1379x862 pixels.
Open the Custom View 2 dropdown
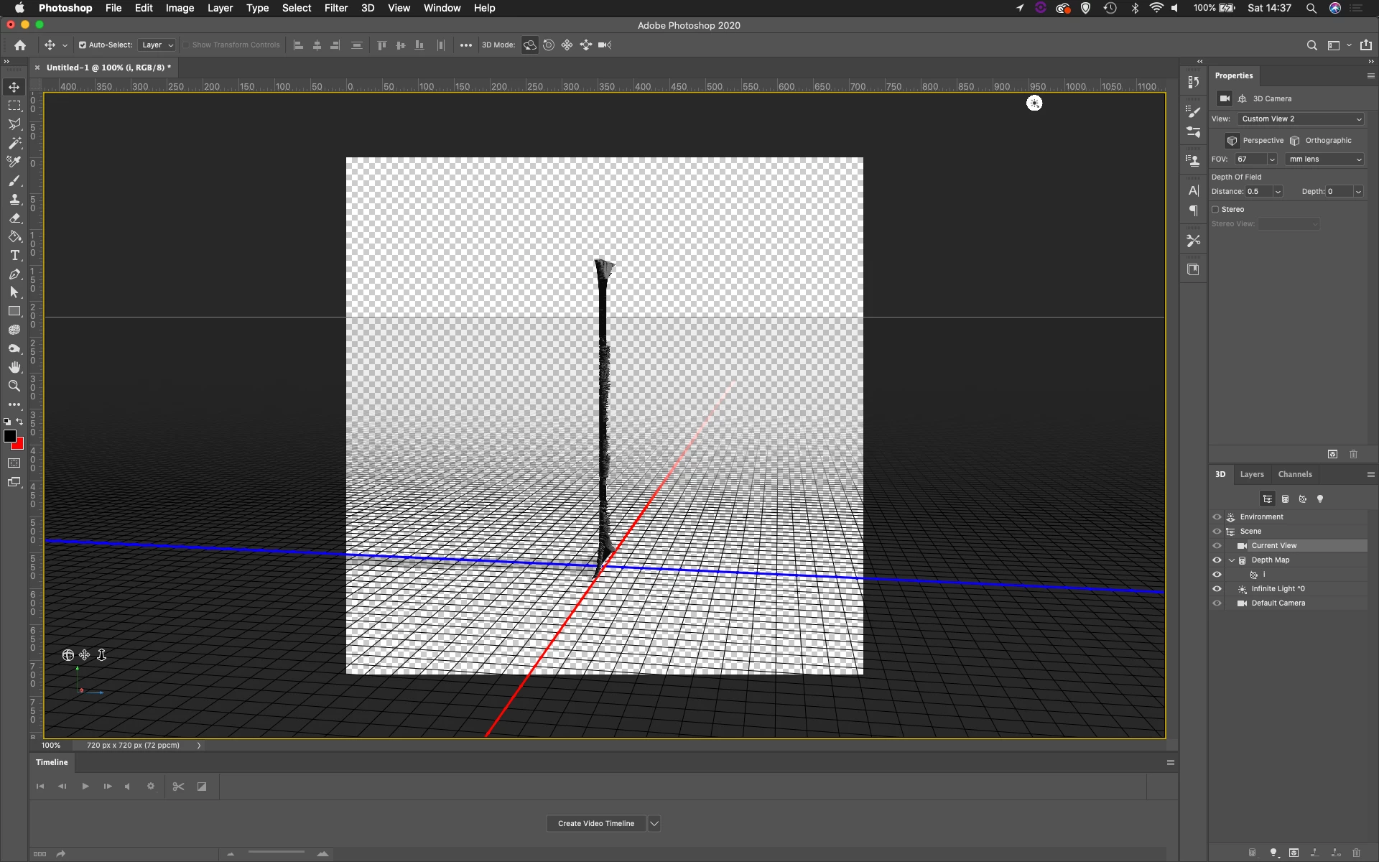pyautogui.click(x=1301, y=119)
